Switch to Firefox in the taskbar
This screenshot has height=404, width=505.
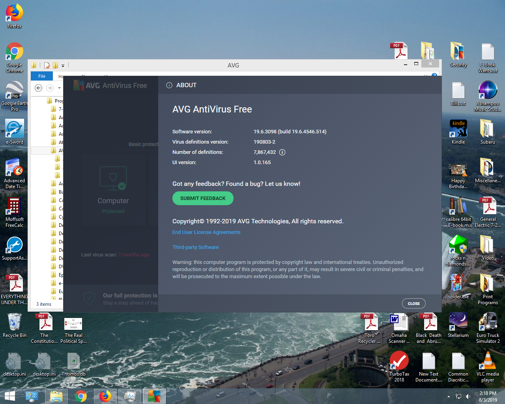105,396
